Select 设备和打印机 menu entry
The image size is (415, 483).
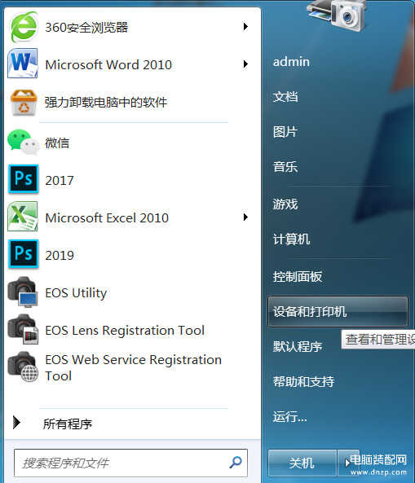point(338,311)
